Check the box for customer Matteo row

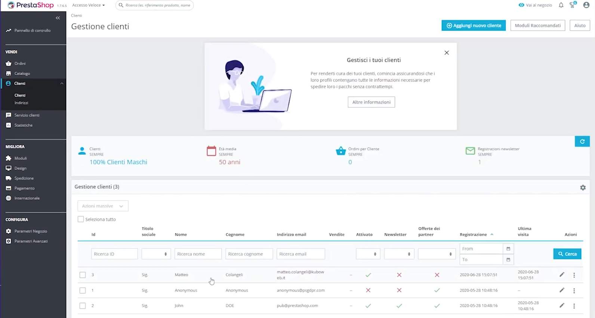[x=83, y=275]
